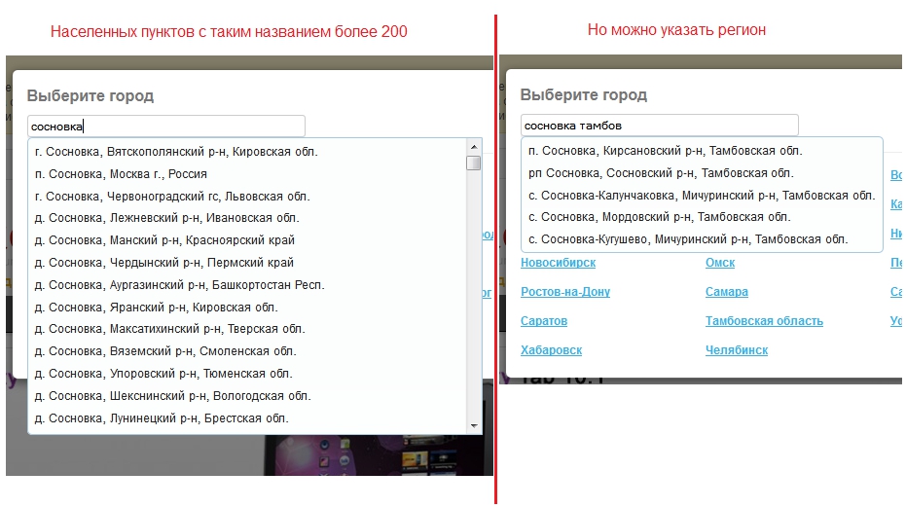Click the suggestion list scroll-down arrow

(474, 426)
